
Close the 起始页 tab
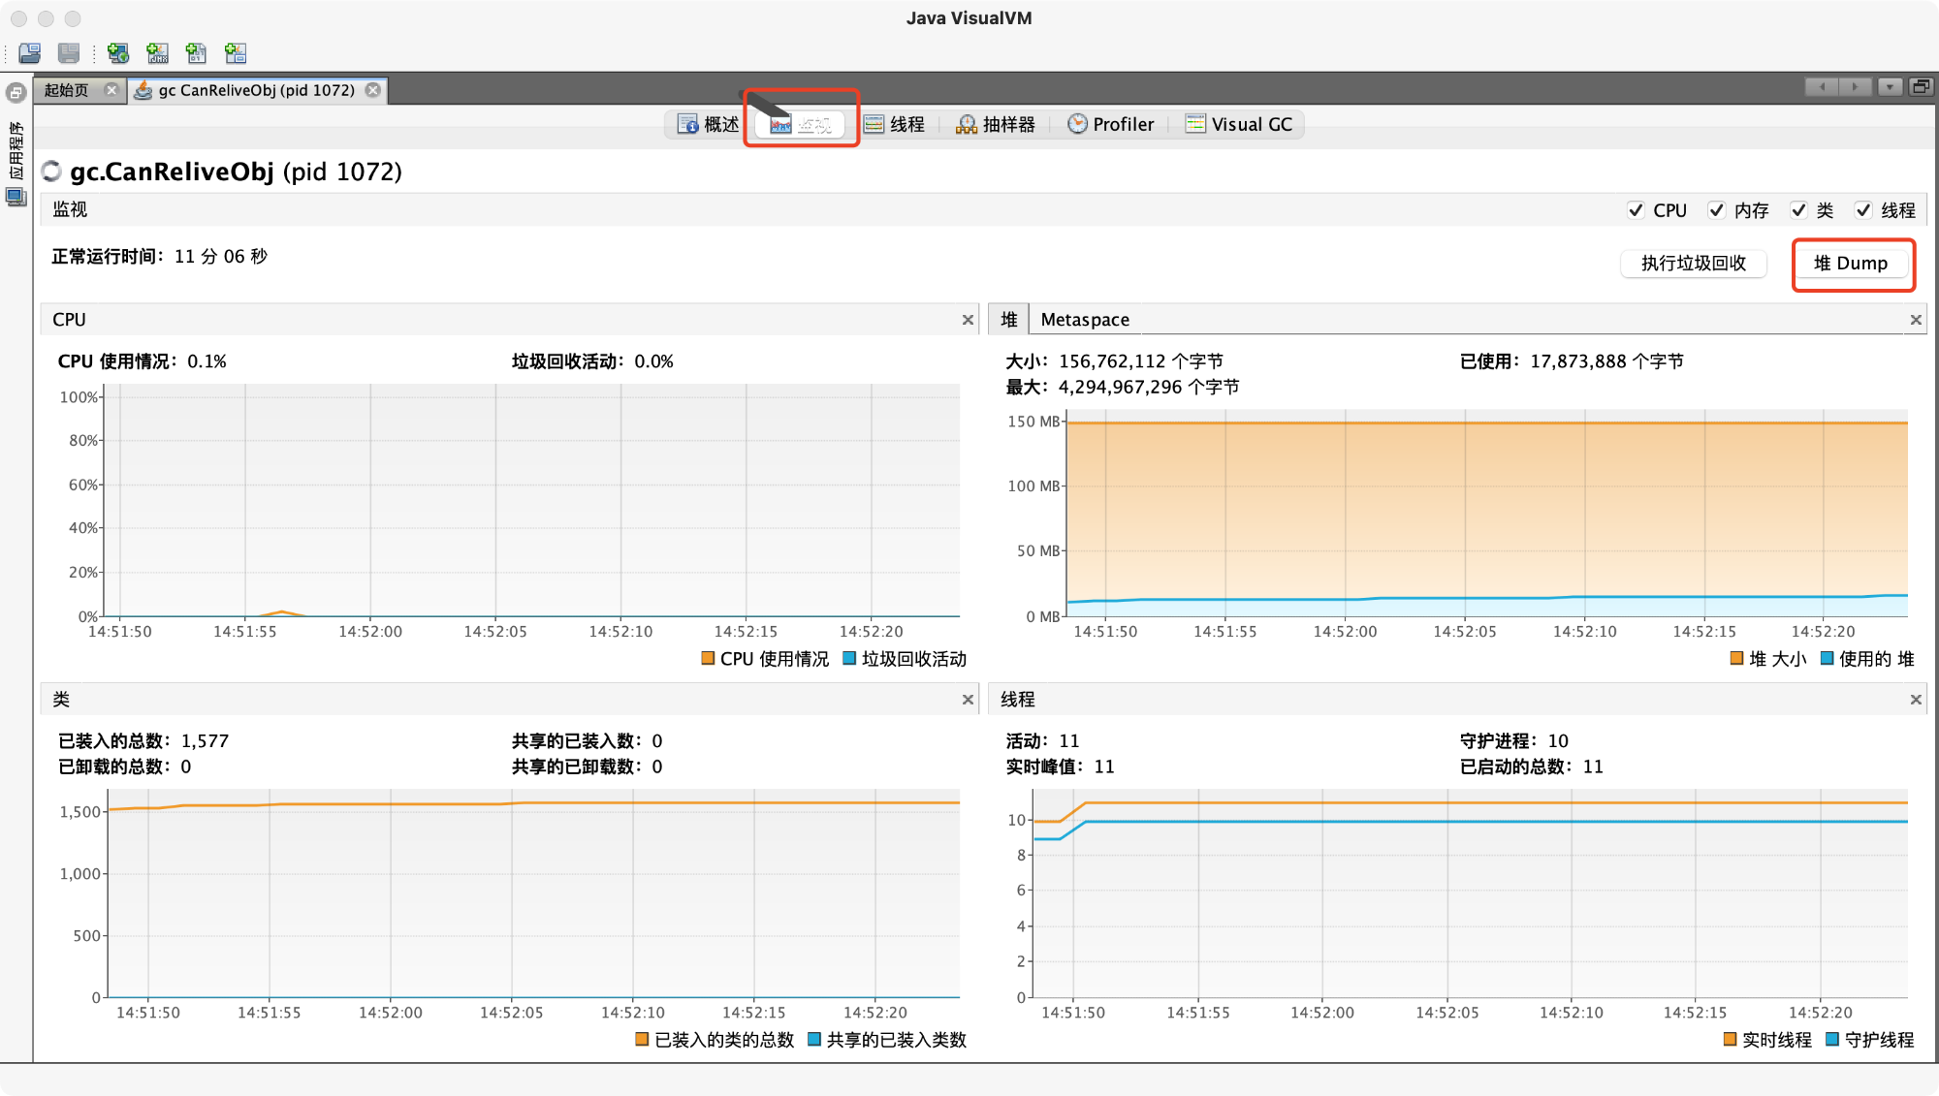coord(111,90)
